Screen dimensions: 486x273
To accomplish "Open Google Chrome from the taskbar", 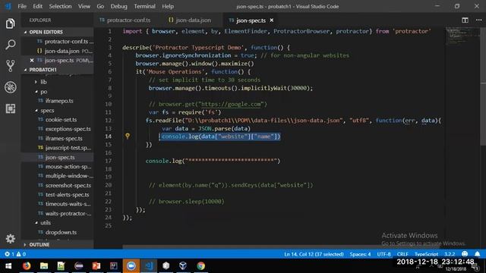I will click(x=200, y=266).
